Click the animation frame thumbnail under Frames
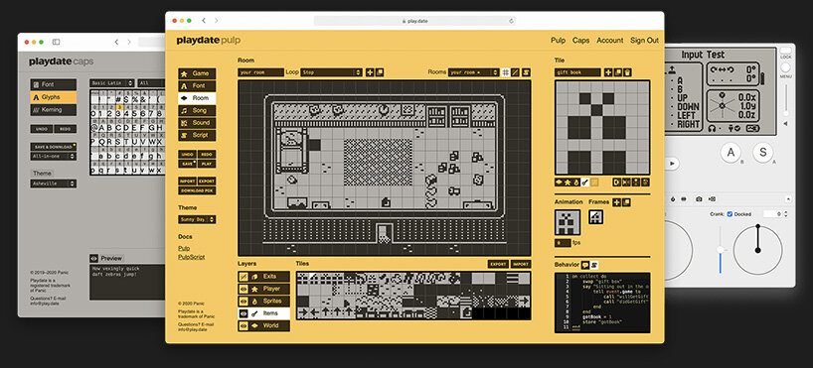This screenshot has height=368, width=813. coord(595,217)
